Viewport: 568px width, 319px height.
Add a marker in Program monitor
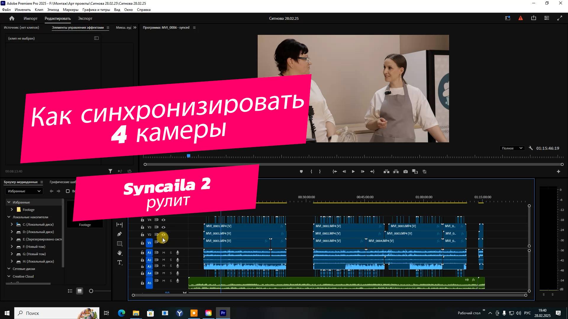pos(301,172)
